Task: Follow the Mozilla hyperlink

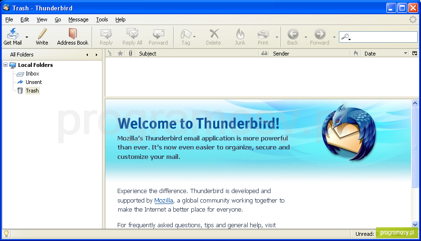Action: point(164,201)
